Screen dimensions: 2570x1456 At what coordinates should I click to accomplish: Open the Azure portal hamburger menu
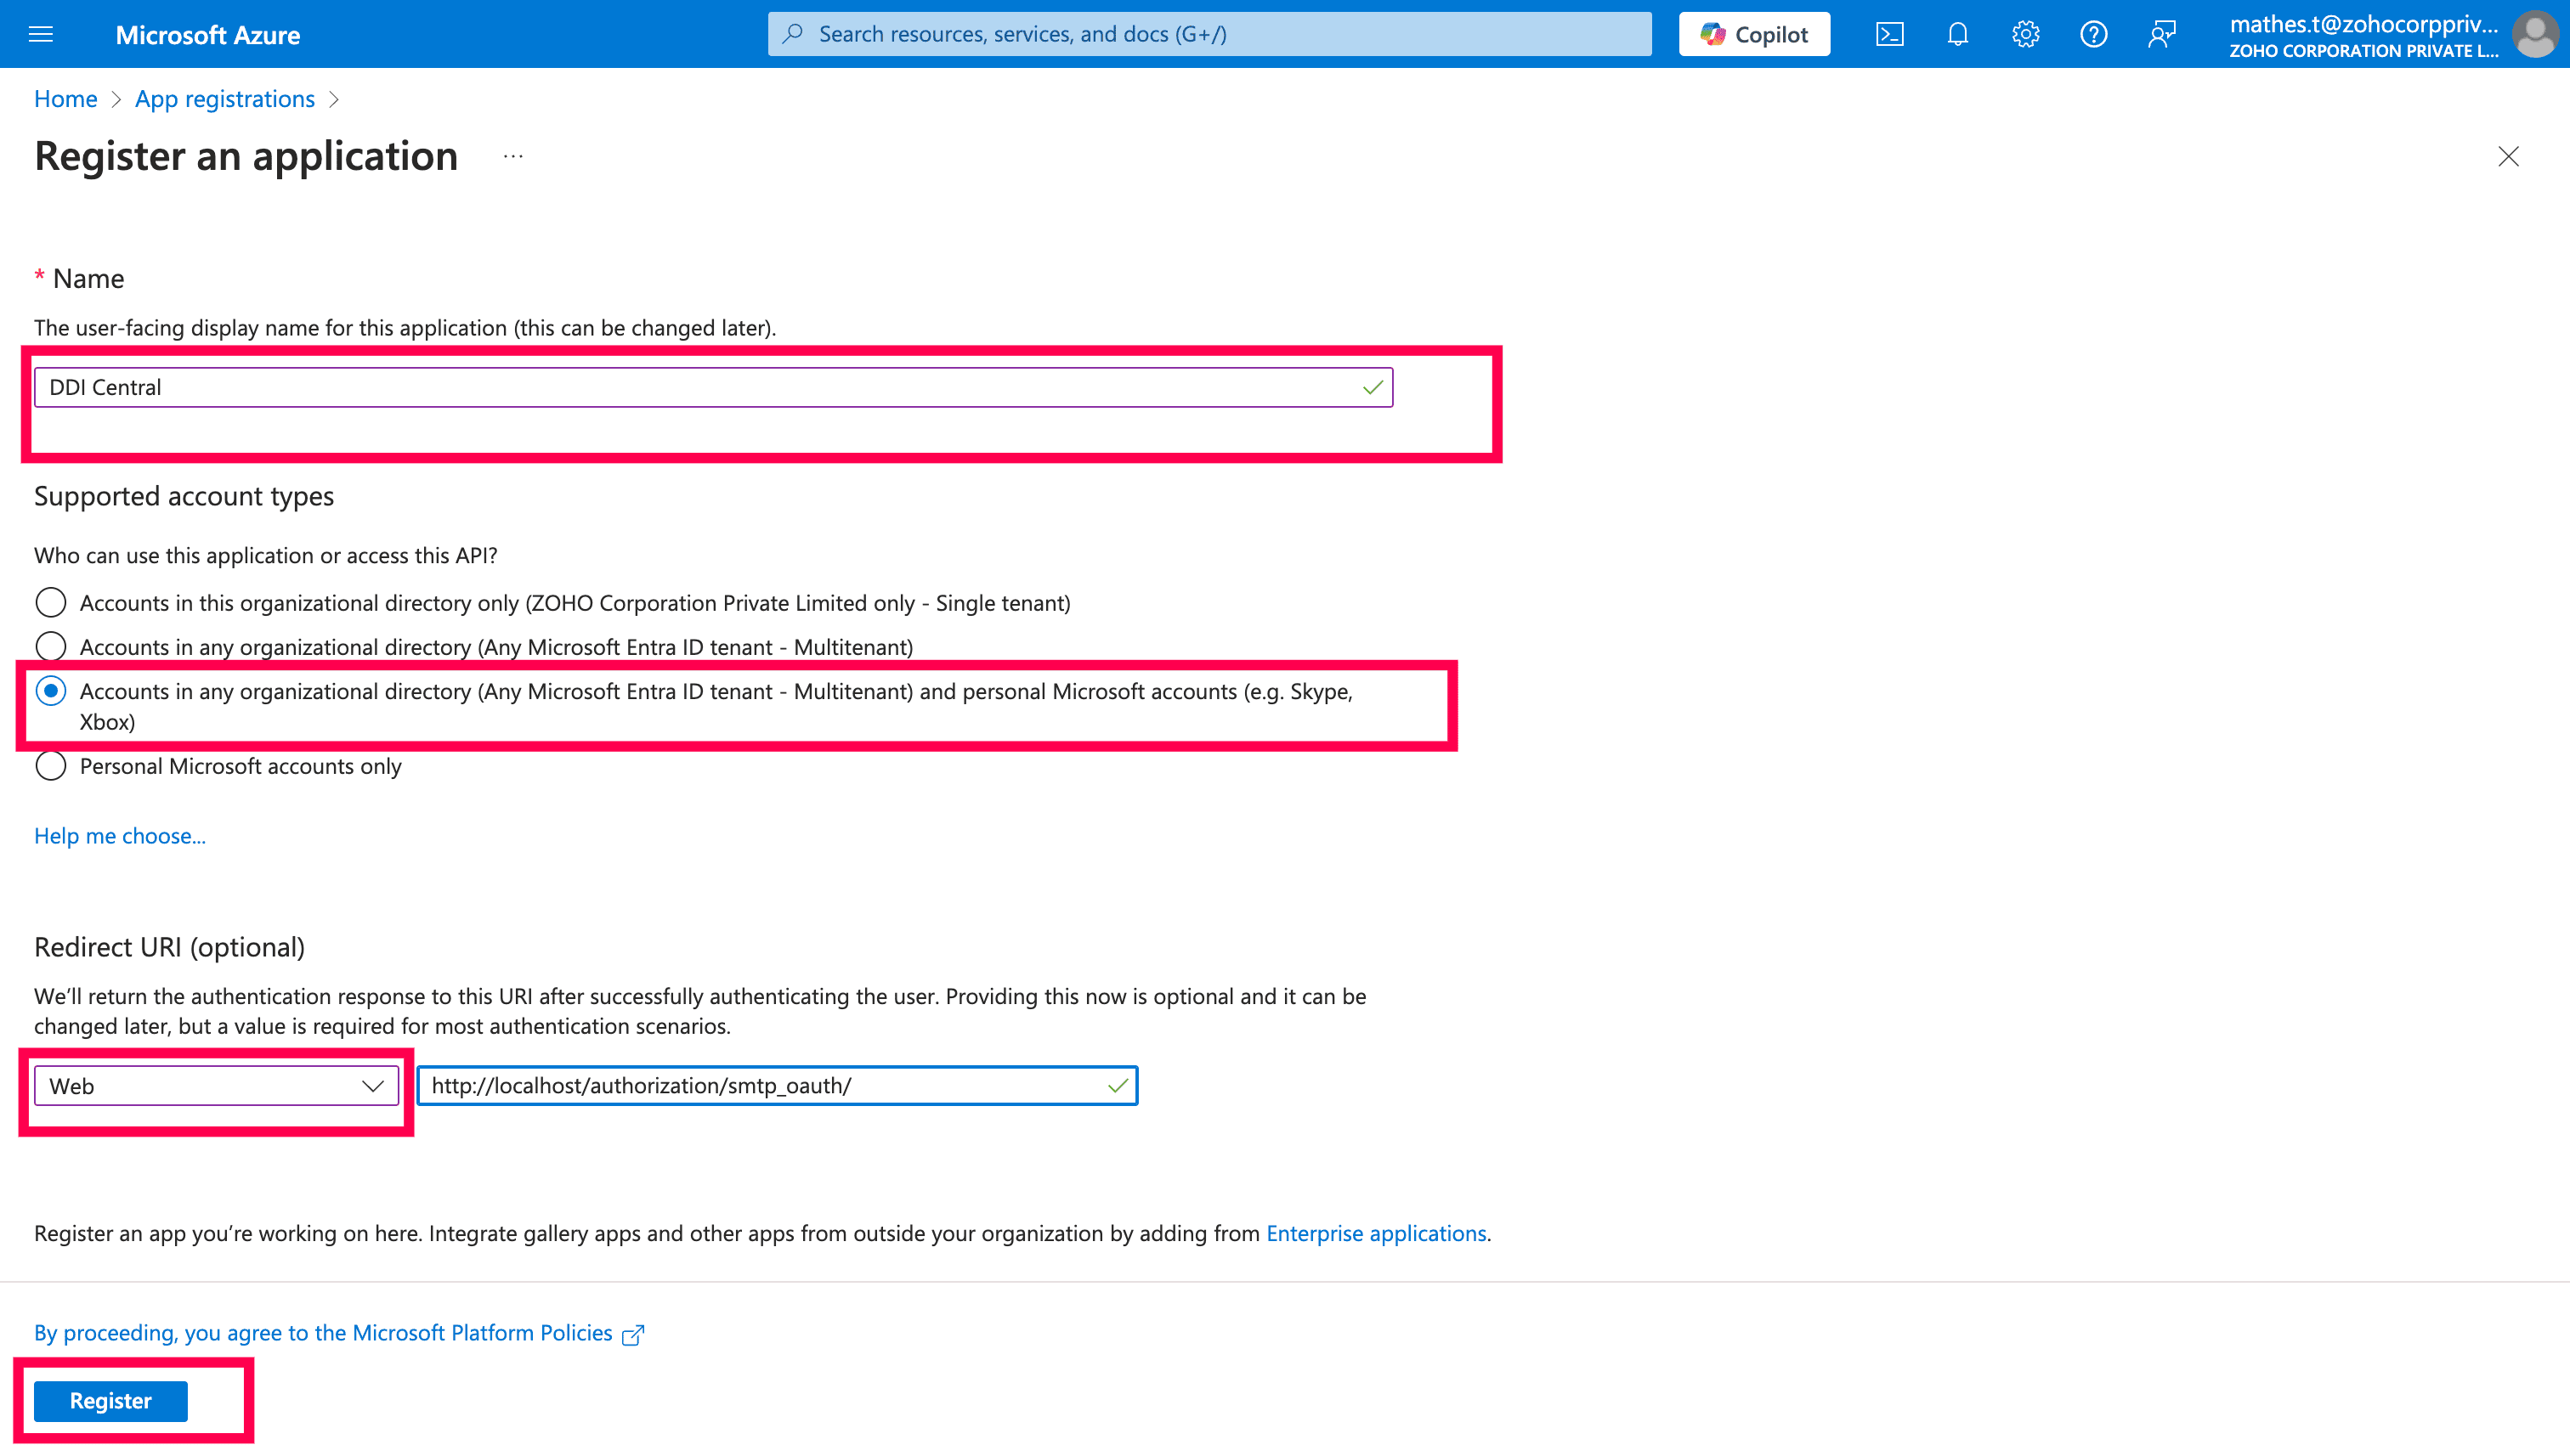click(41, 34)
